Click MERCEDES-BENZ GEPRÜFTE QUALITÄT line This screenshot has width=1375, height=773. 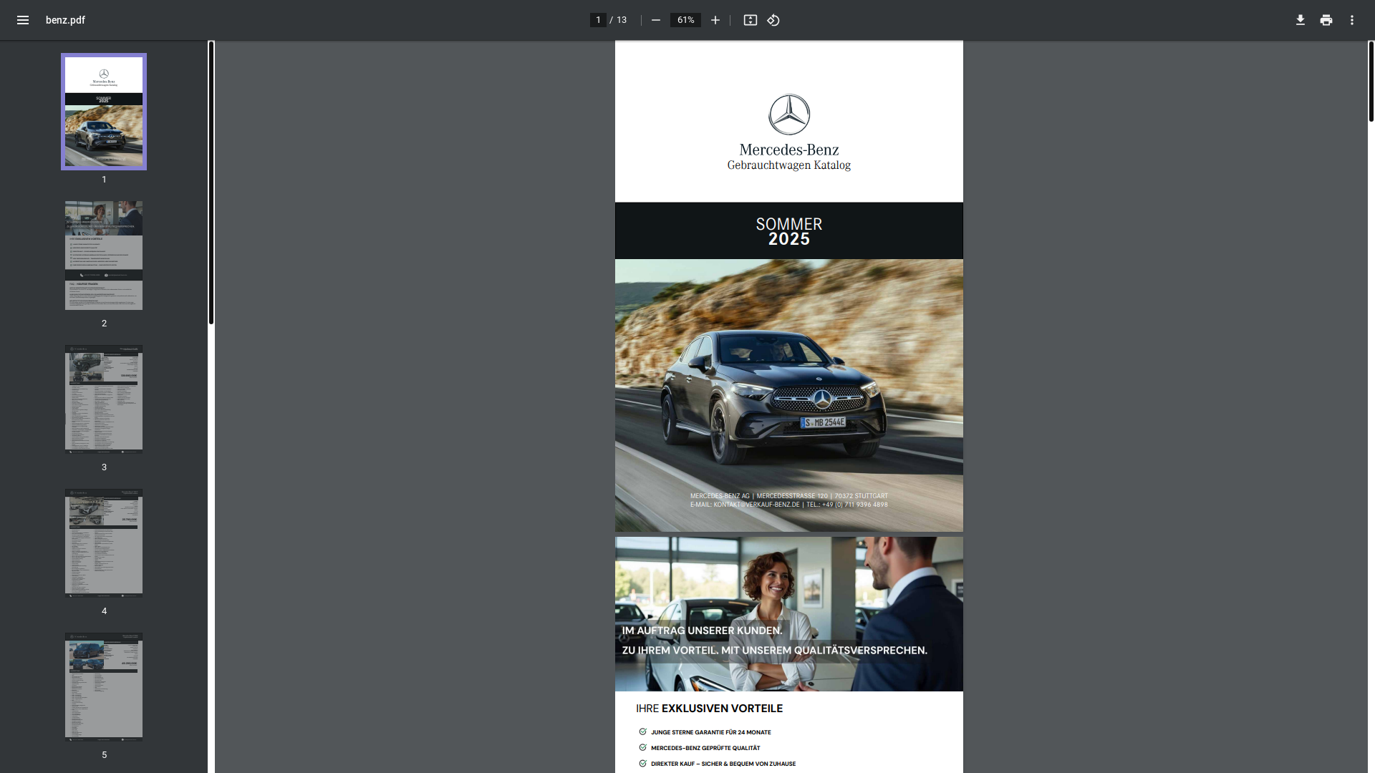(x=705, y=748)
